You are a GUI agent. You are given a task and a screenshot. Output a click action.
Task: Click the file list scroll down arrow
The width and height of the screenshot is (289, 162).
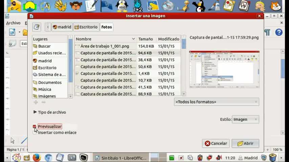tap(183, 94)
